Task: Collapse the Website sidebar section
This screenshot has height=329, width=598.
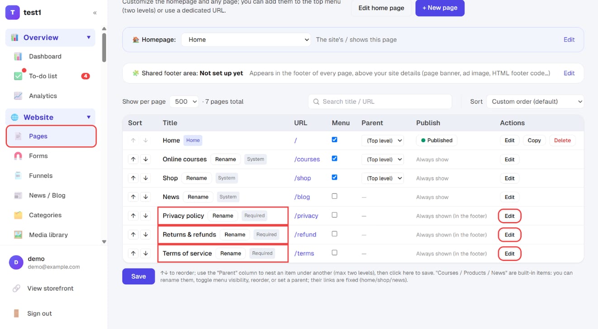Action: pos(50,117)
